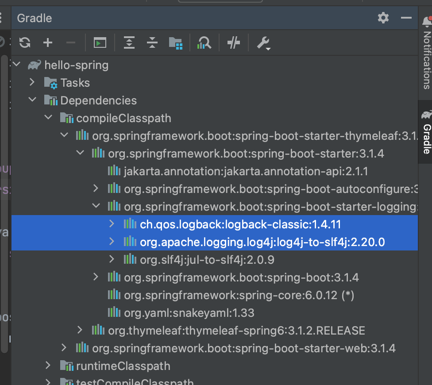Select the Gradle side tab
Screen dimensions: 432x385
[427, 132]
